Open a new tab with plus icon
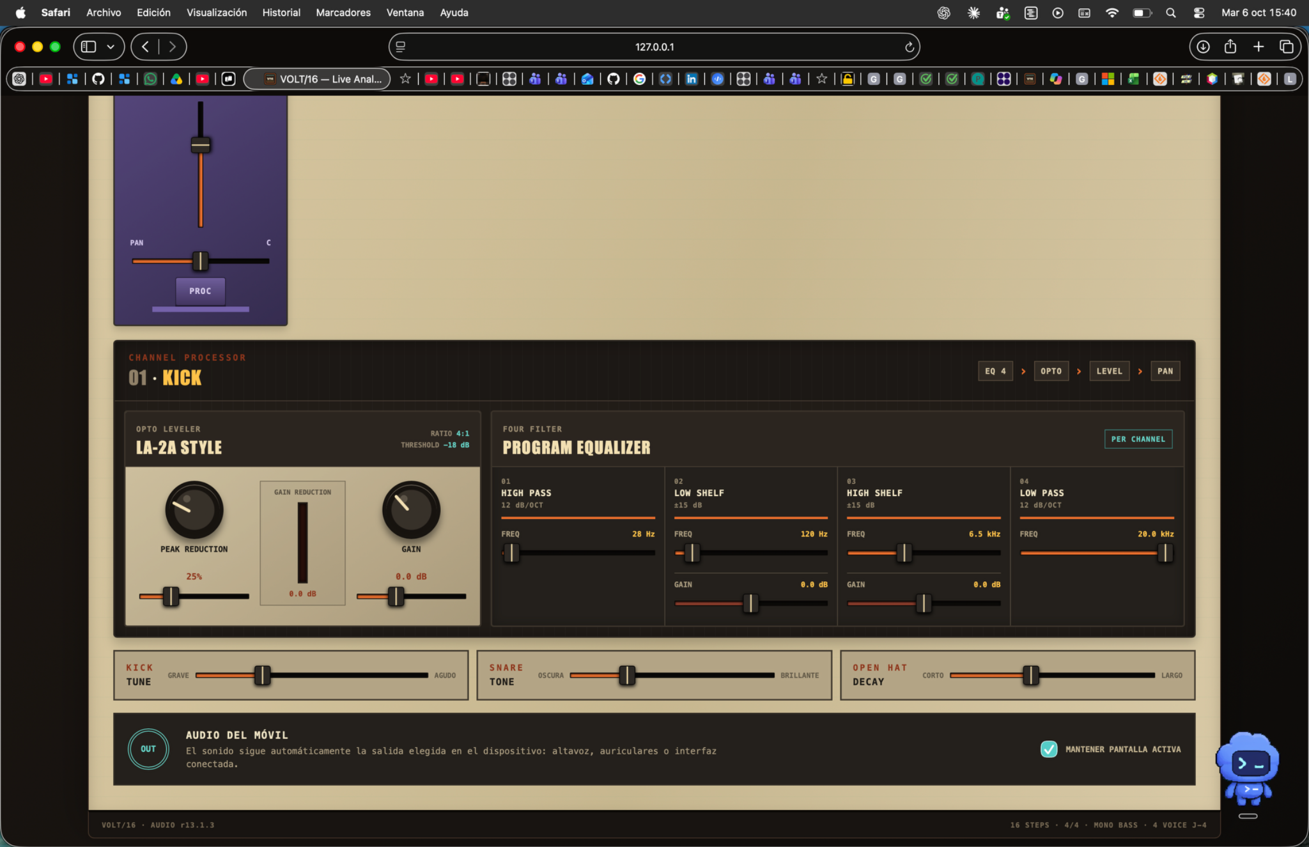 click(1259, 47)
